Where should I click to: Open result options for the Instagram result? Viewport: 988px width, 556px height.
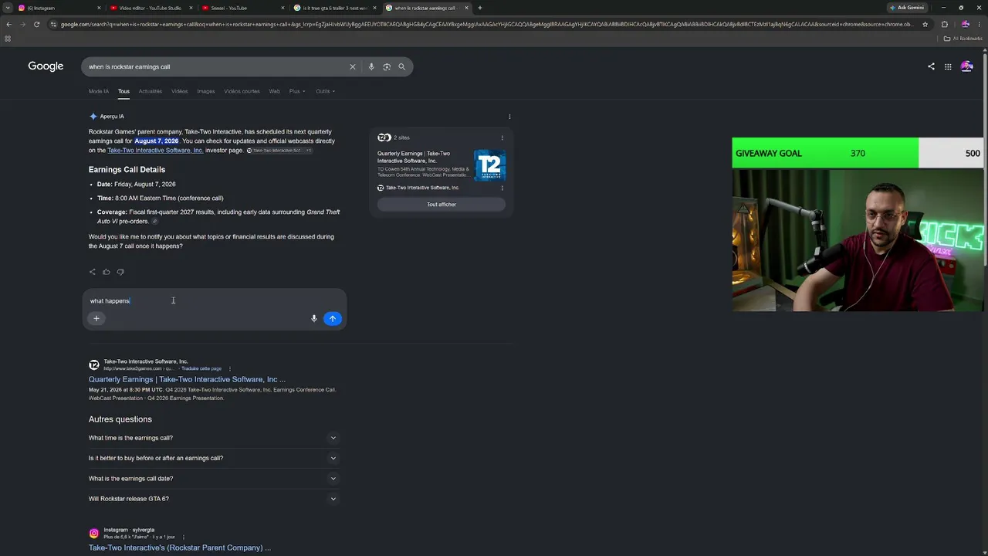click(x=184, y=537)
